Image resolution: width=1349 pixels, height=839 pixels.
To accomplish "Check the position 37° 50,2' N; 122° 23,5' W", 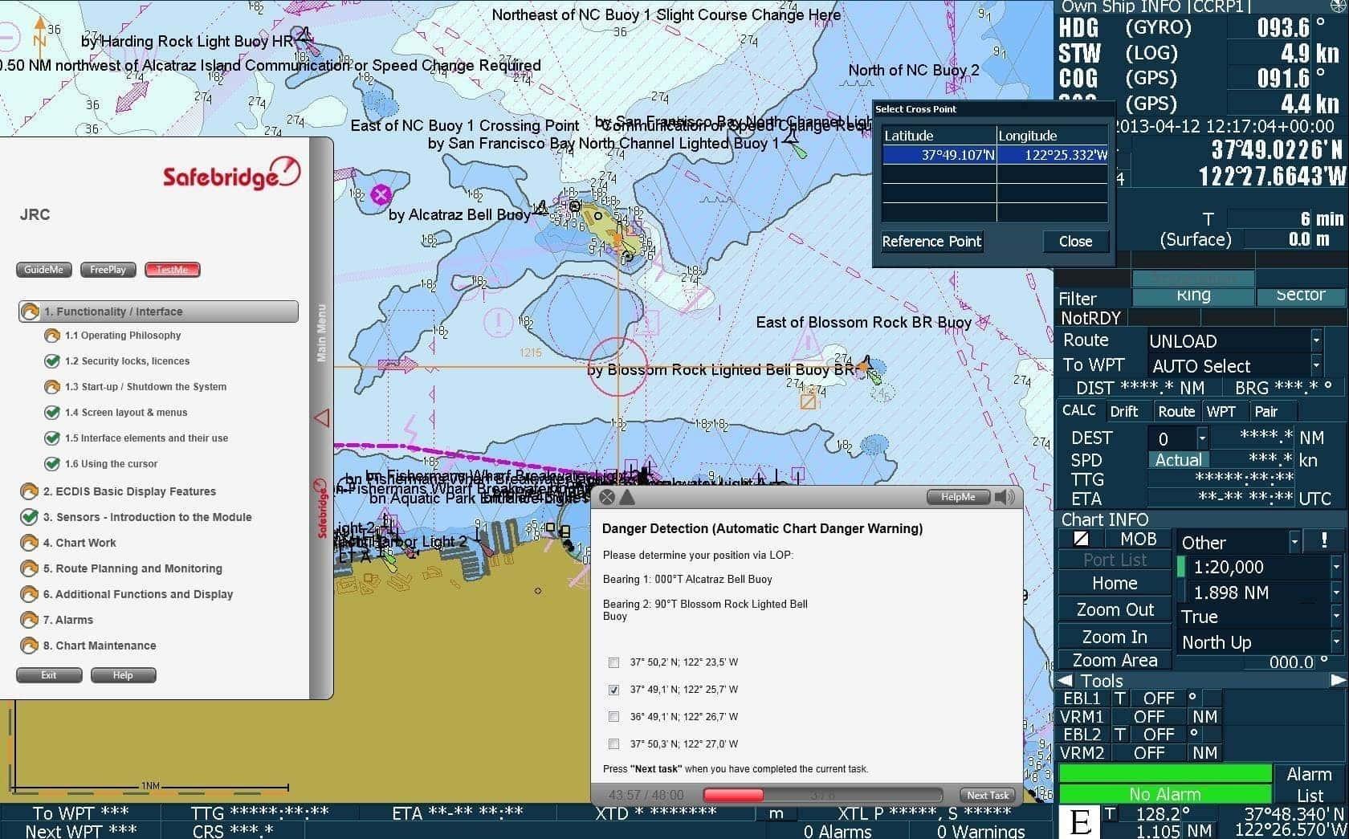I will [614, 662].
